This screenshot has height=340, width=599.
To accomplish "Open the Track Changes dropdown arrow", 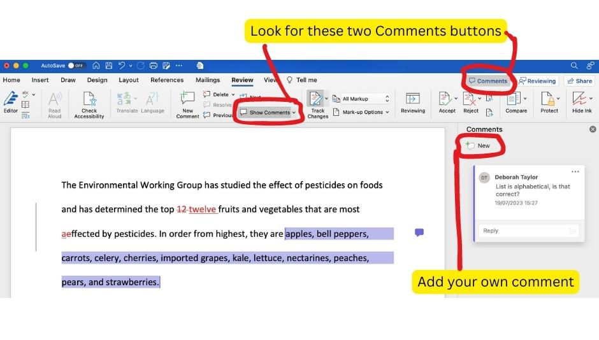I will click(x=326, y=99).
